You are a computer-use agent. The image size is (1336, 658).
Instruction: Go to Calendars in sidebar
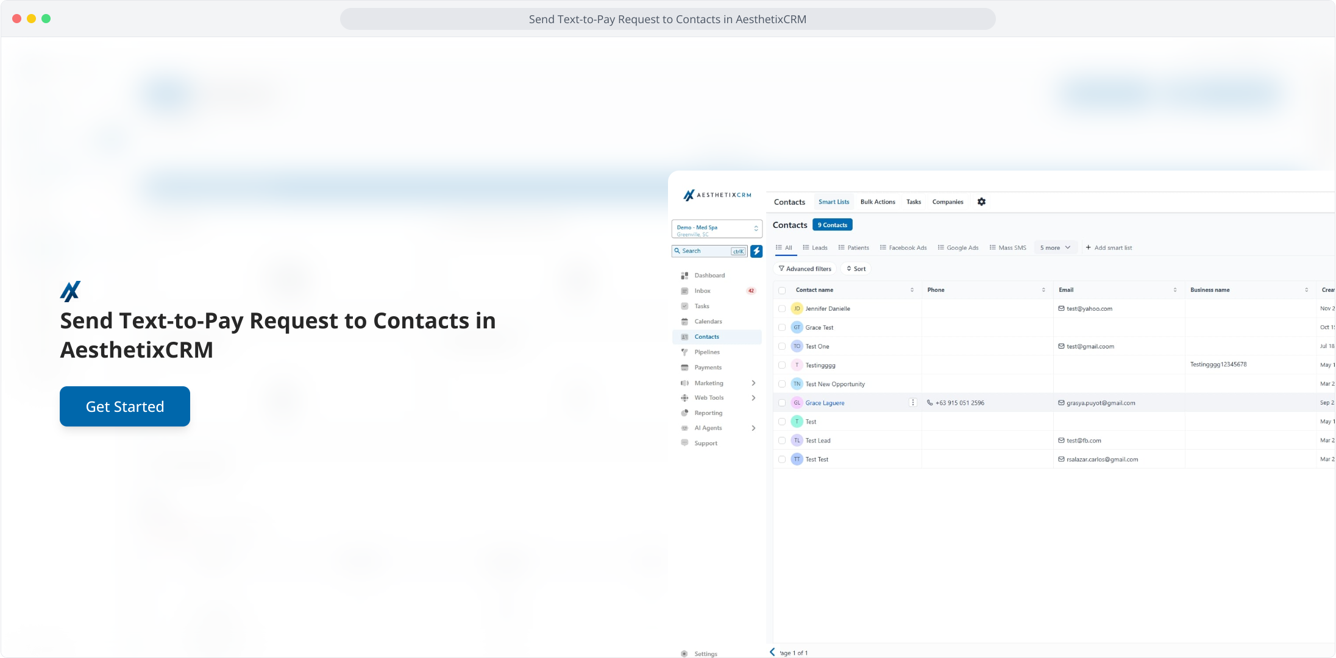708,321
